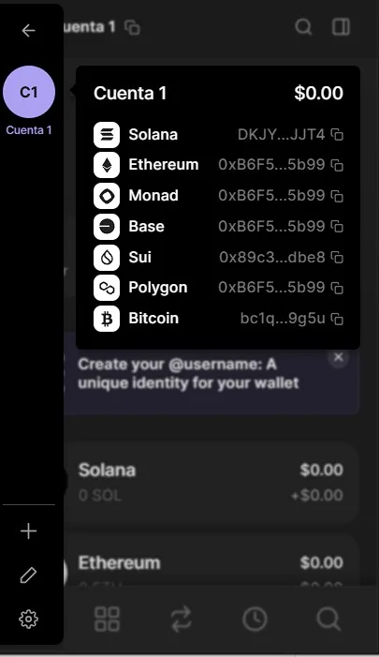This screenshot has width=379, height=657.
Task: Copy the Solana address DKJY...JJT4
Action: (x=337, y=135)
